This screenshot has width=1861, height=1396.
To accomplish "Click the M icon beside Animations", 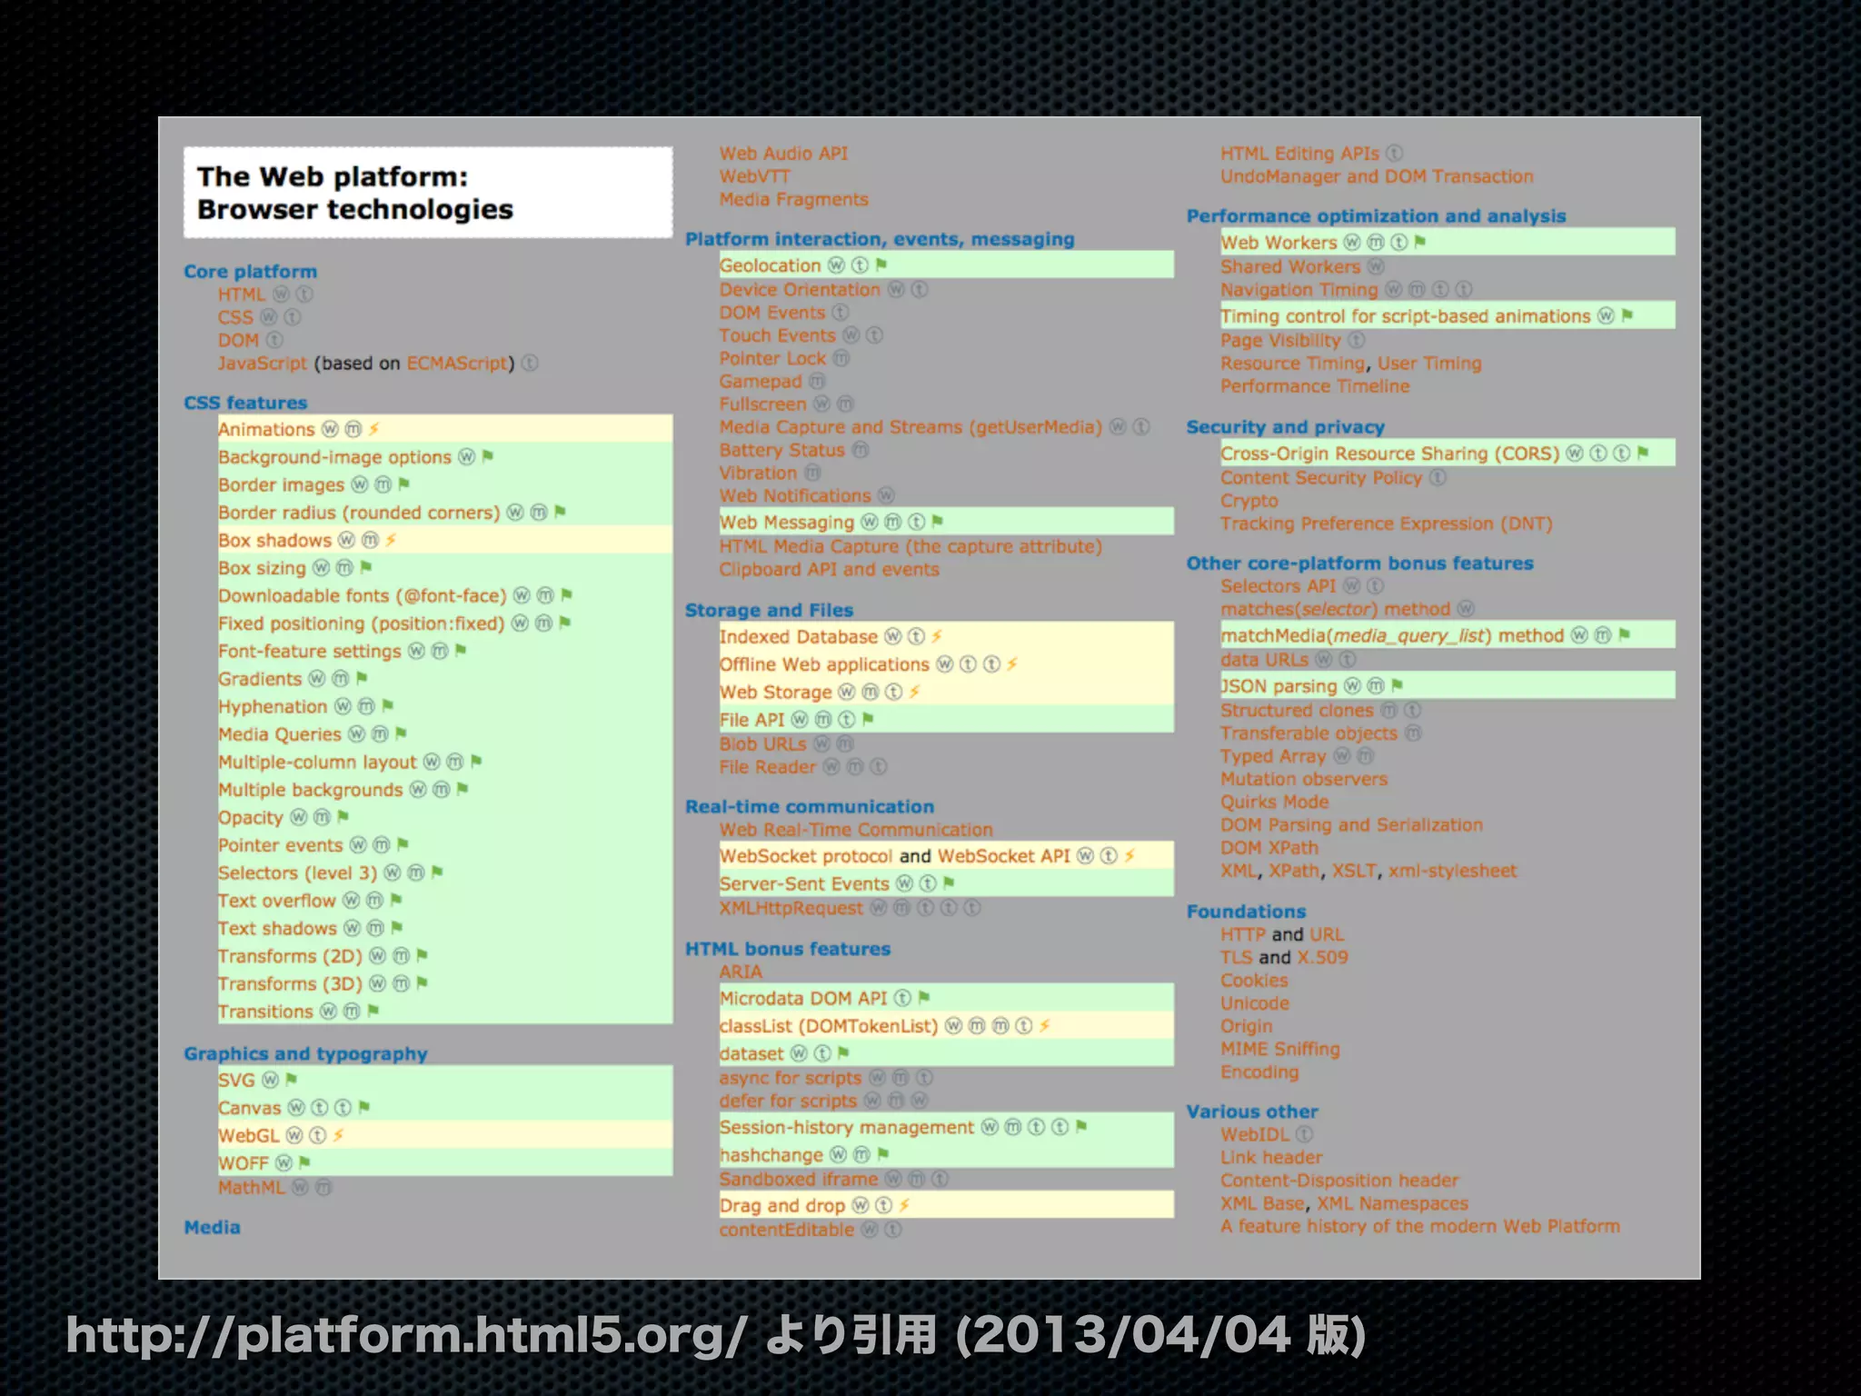I will pos(353,429).
